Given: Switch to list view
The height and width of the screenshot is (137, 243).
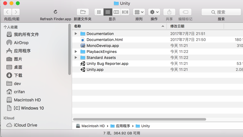Looking at the screenshot, I should coord(108,12).
